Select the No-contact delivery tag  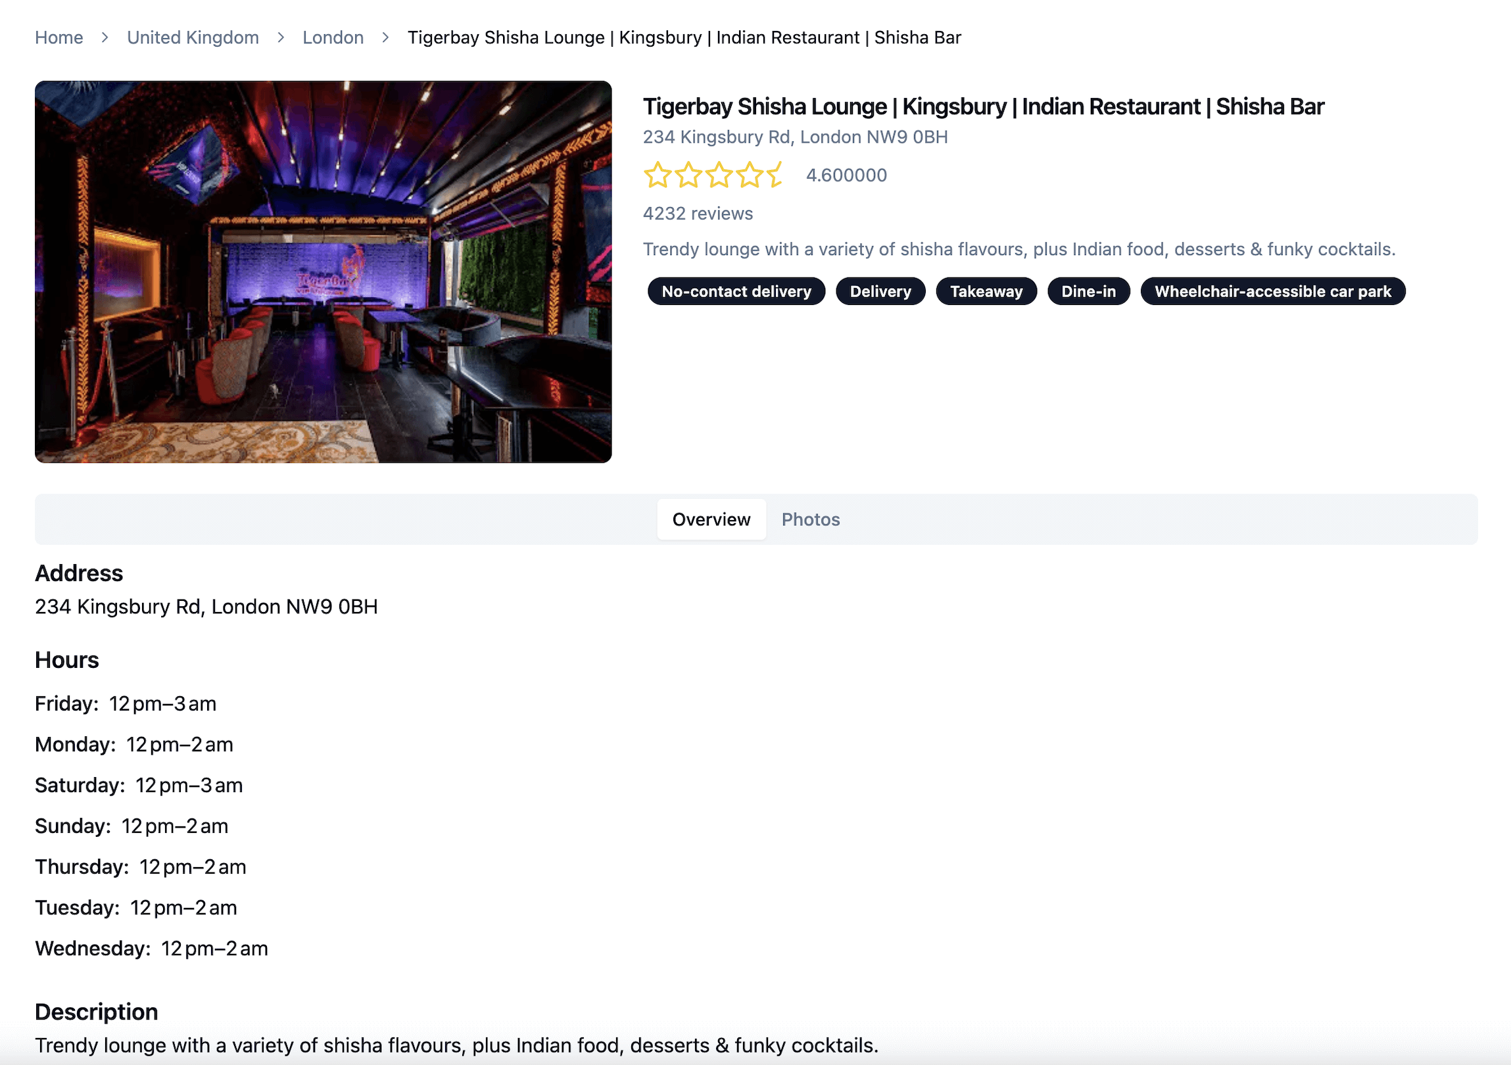736,291
